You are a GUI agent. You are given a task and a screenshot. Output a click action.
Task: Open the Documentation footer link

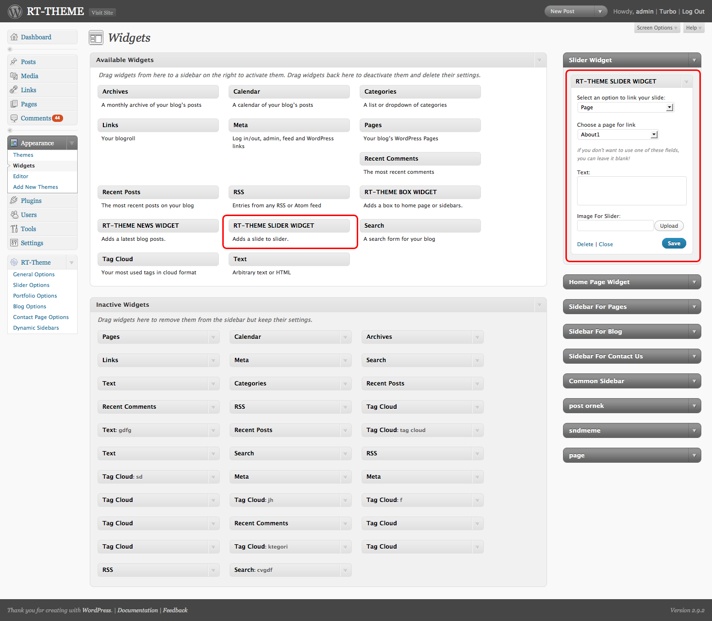coord(137,610)
